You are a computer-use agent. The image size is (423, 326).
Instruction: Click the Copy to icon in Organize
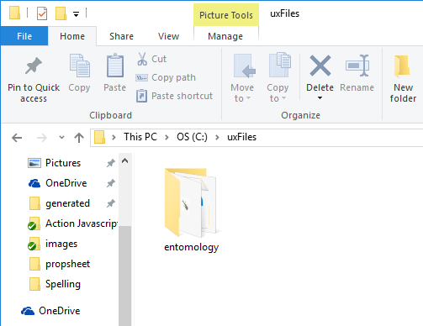pos(280,65)
